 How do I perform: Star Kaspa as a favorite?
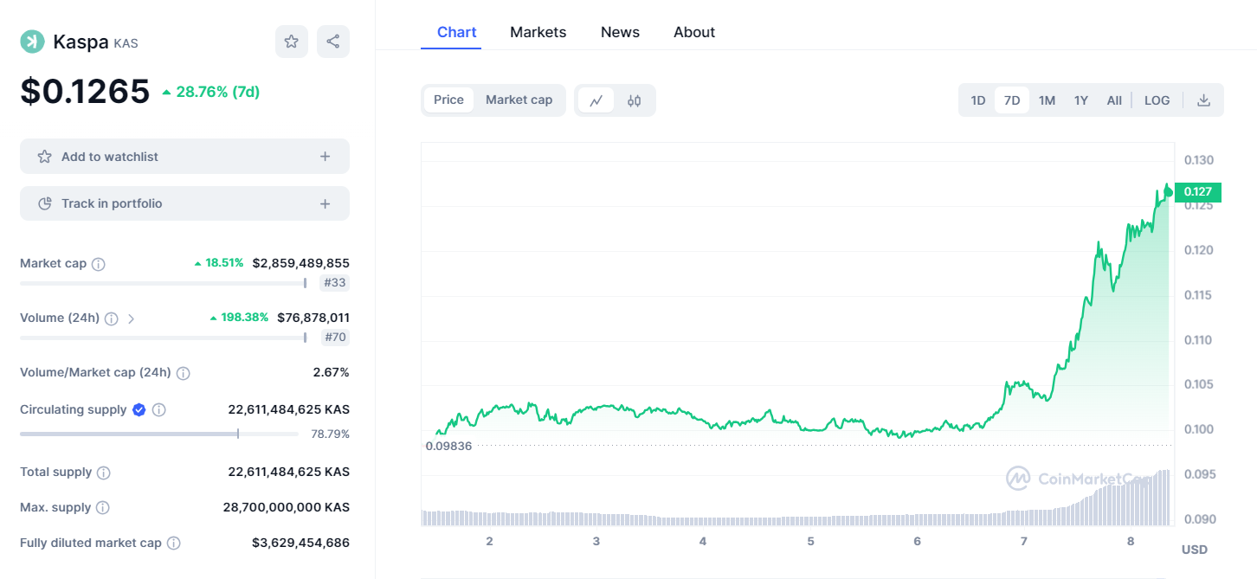click(x=292, y=42)
